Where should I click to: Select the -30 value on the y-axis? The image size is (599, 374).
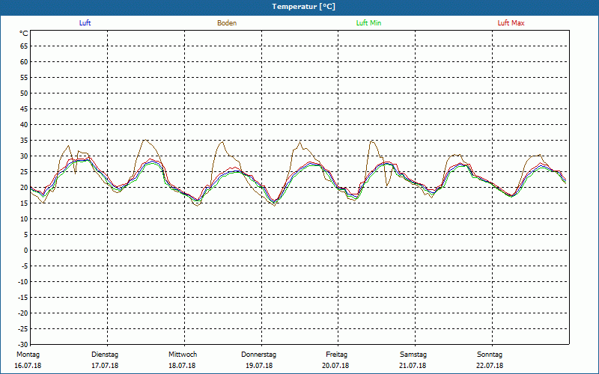click(x=22, y=344)
